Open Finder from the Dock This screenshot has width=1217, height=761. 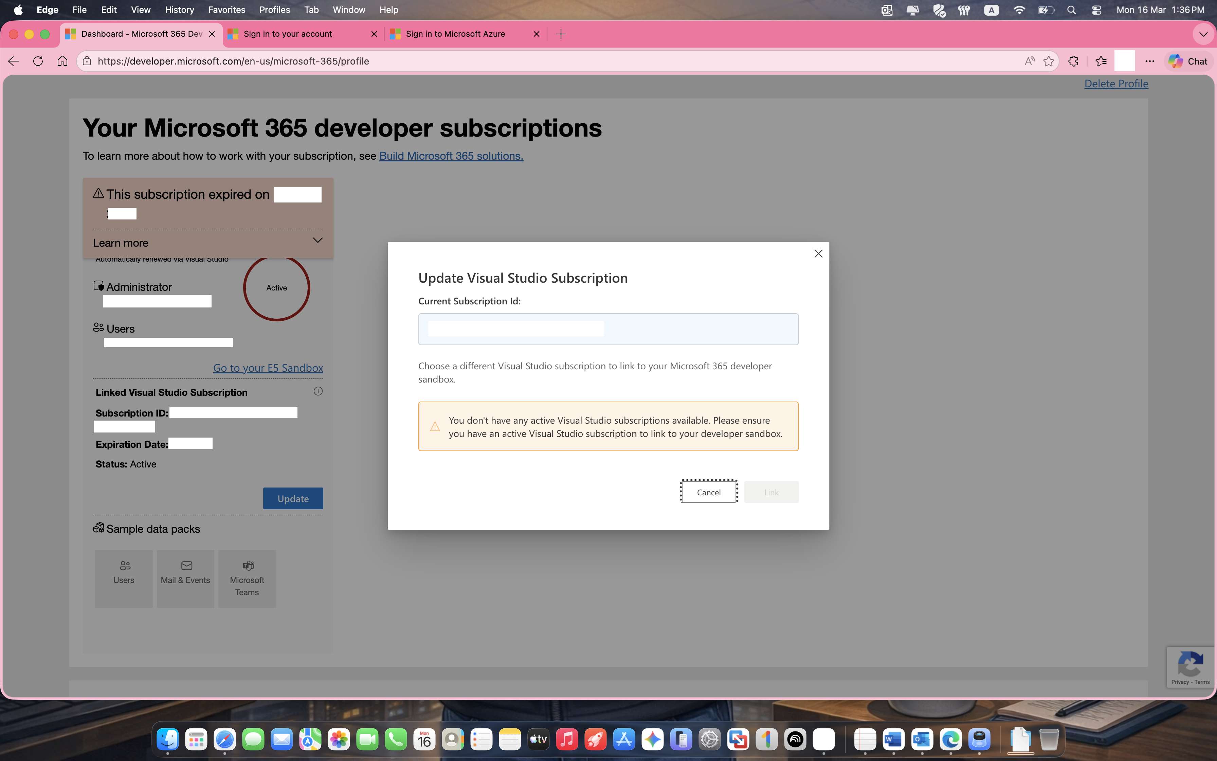167,739
